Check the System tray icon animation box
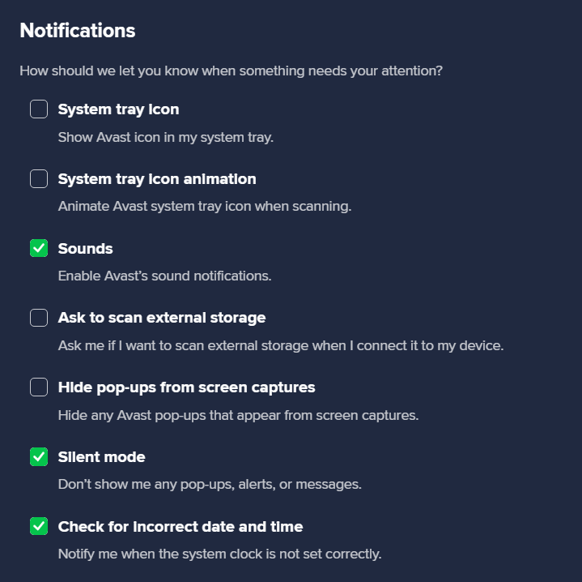The image size is (582, 582). point(39,179)
